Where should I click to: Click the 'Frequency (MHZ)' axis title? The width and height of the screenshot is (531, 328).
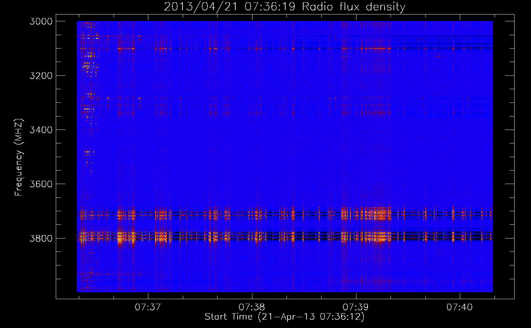19,157
